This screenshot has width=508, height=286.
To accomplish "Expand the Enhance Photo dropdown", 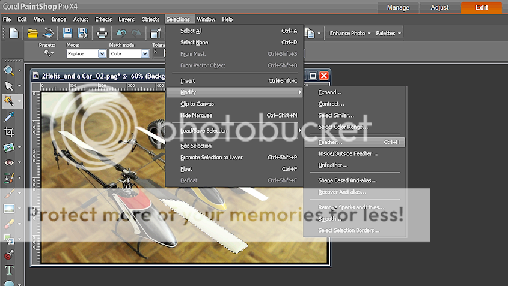I will click(x=350, y=33).
